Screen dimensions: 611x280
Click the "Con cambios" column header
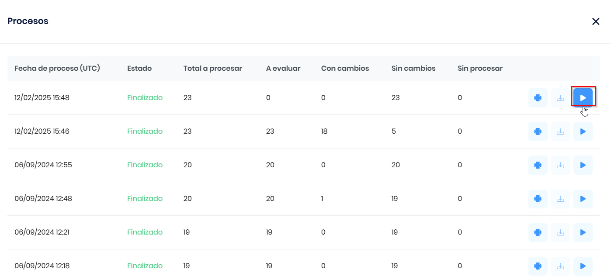coord(345,68)
